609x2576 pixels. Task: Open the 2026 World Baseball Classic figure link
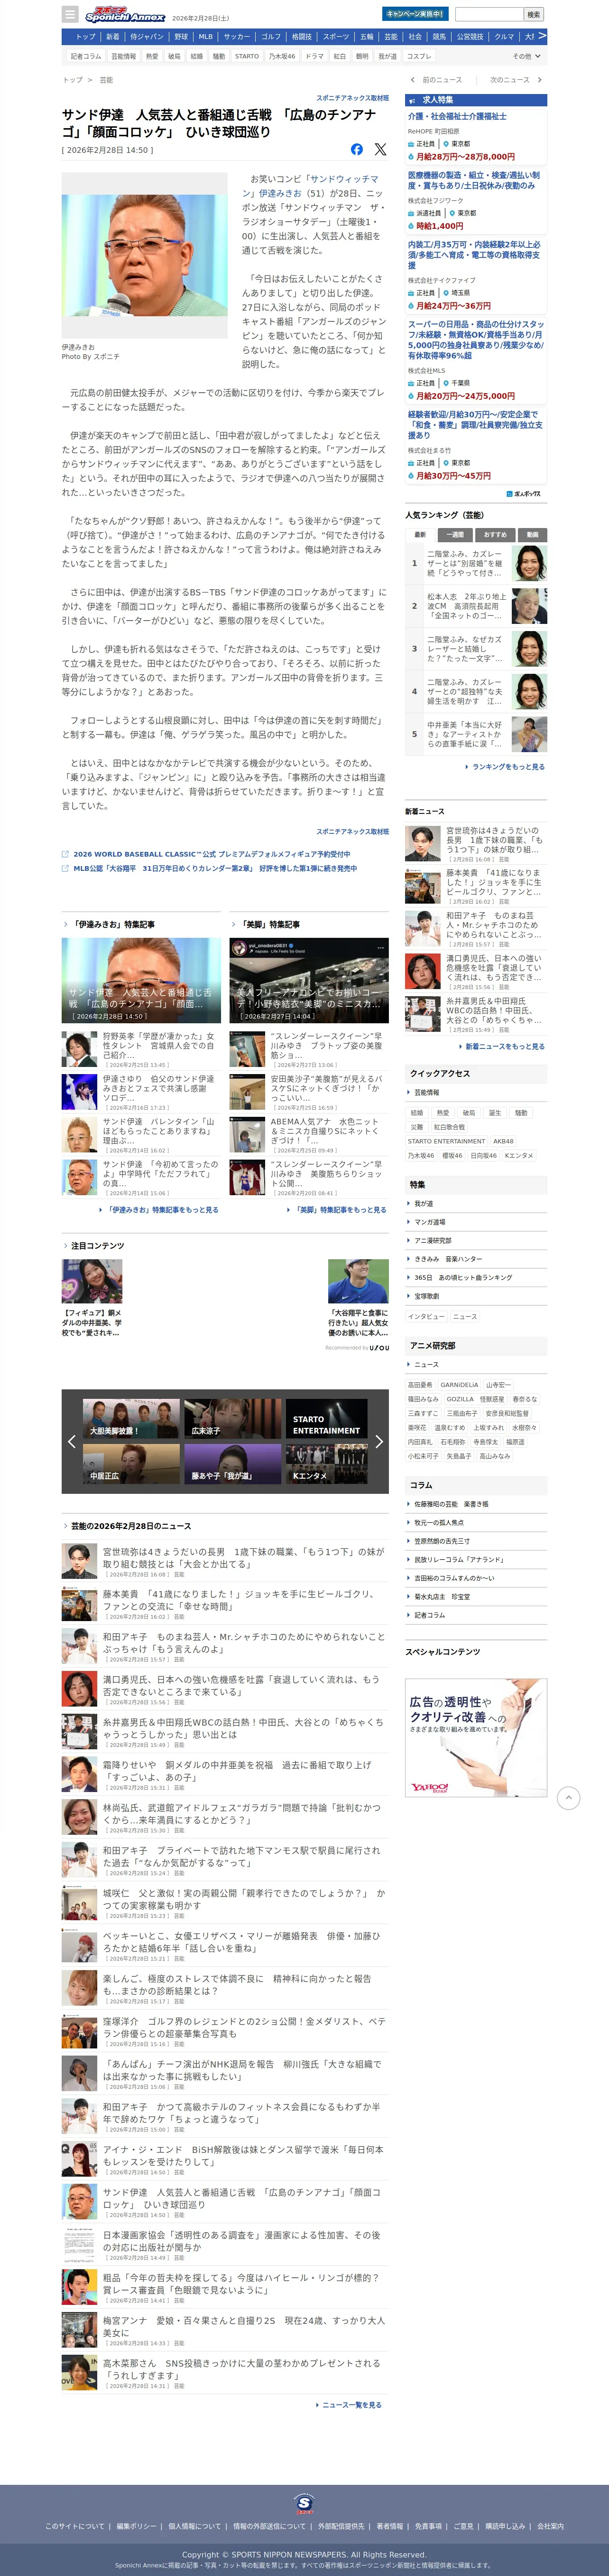tap(212, 854)
